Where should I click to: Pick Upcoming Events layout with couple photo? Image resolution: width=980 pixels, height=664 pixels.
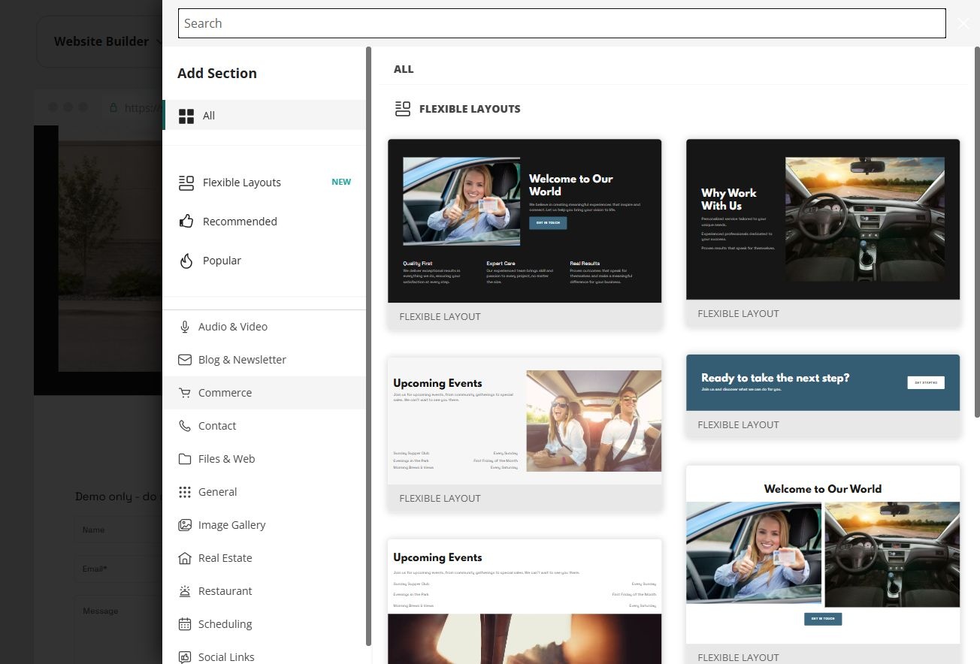pos(525,433)
